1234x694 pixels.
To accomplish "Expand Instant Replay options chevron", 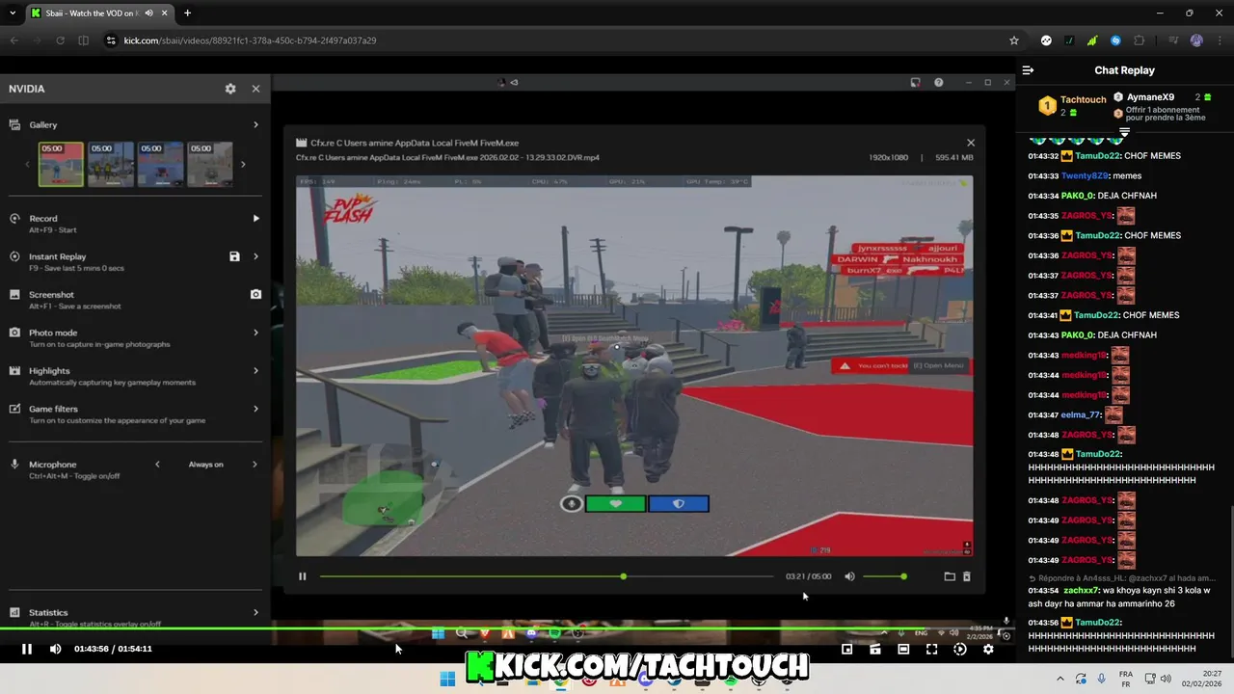I will pyautogui.click(x=255, y=256).
